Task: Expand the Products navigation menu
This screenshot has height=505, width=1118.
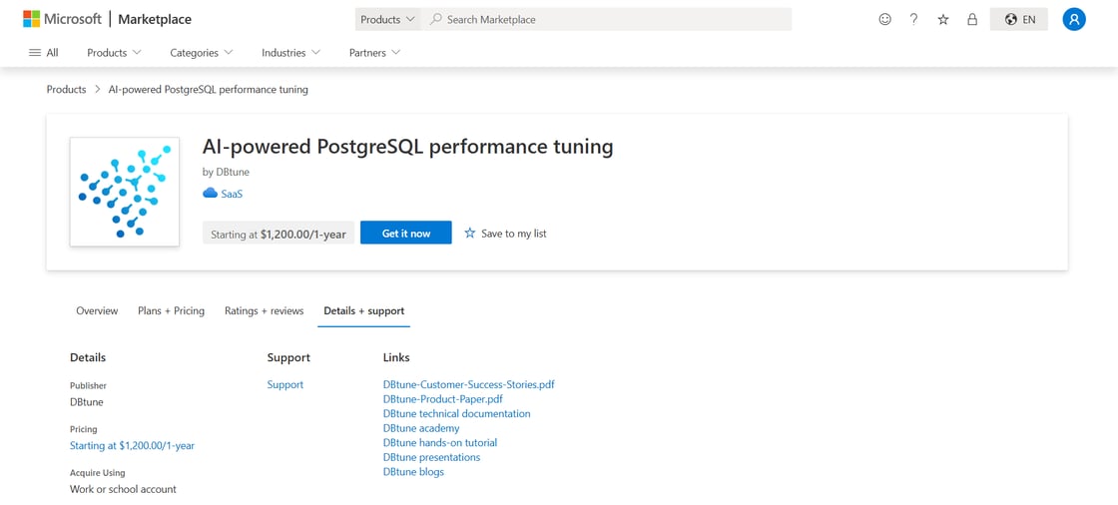Action: point(114,52)
